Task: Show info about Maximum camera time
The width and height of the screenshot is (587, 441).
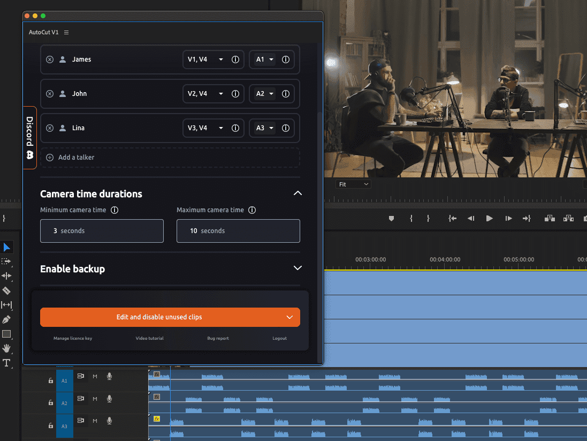Action: 253,210
